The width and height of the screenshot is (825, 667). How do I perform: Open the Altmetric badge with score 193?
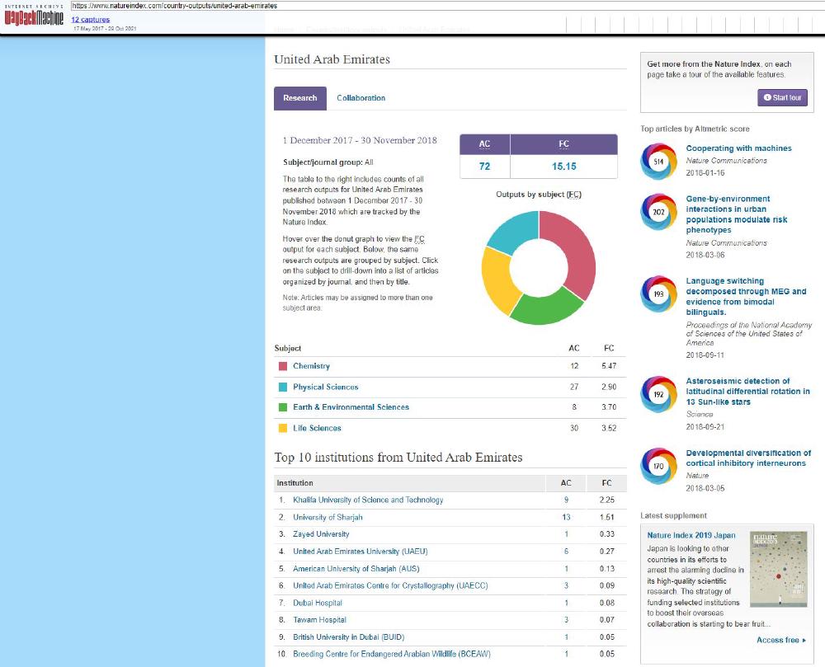658,294
